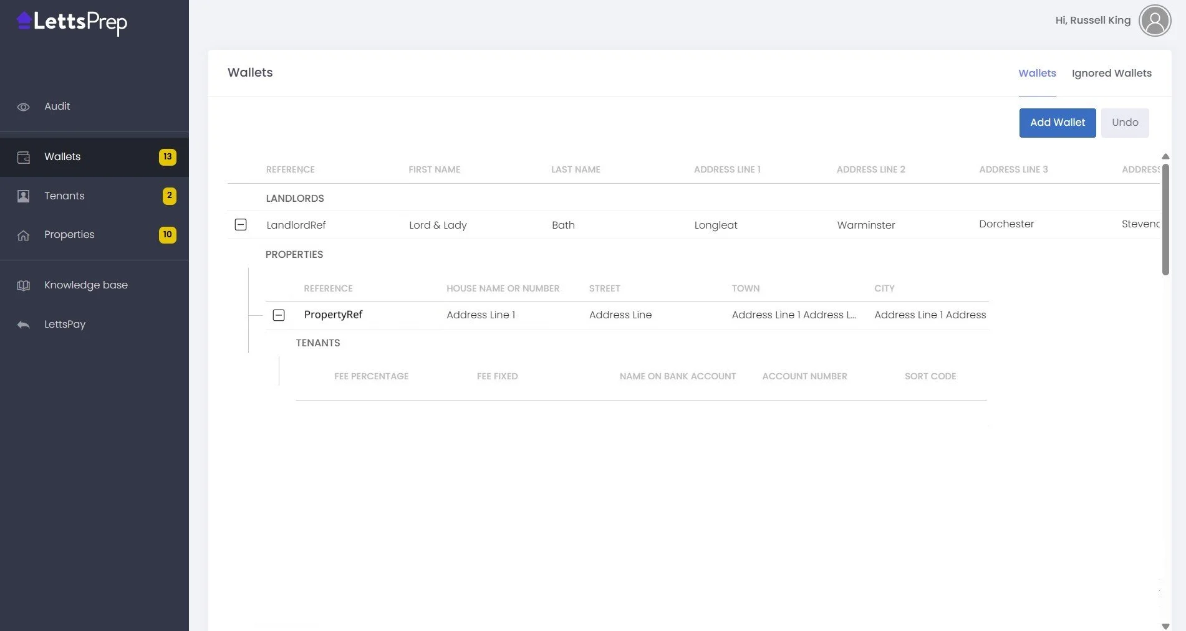Click the Properties badge showing 10
1186x631 pixels.
167,235
